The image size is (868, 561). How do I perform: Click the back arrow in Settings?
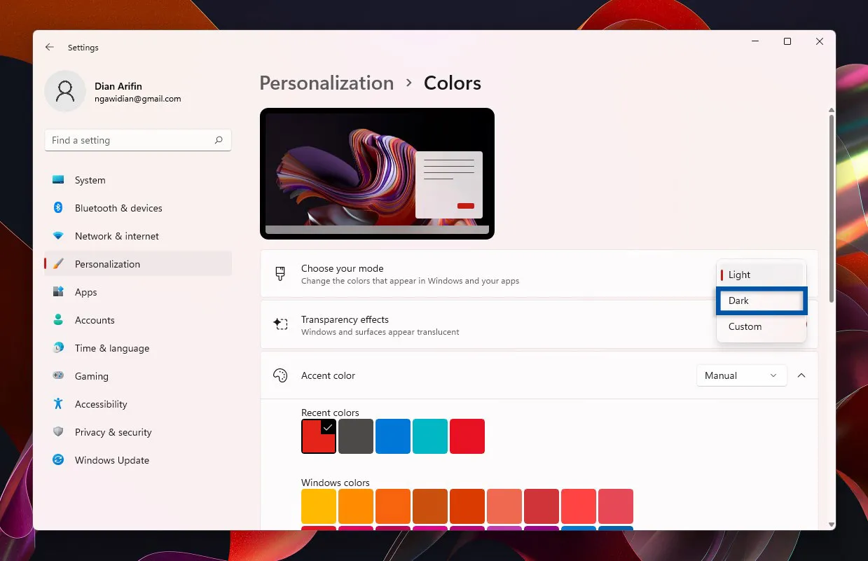pos(49,48)
